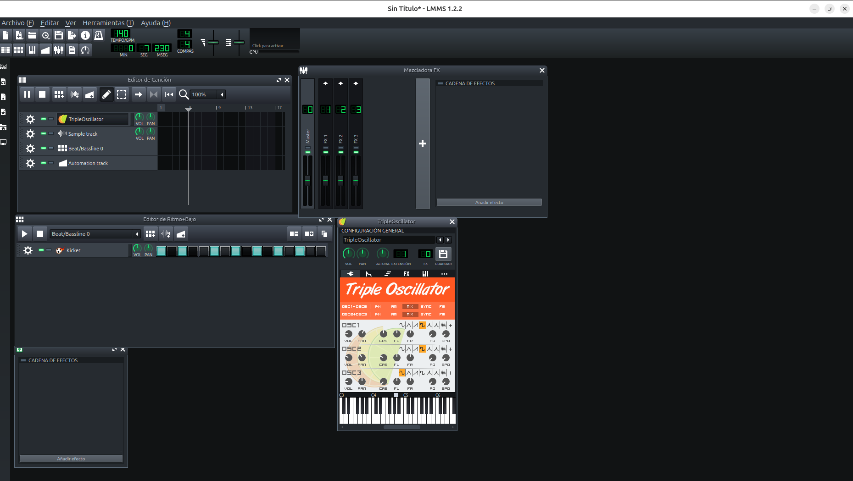Show the Song Editor from the main toolbar

(6, 50)
